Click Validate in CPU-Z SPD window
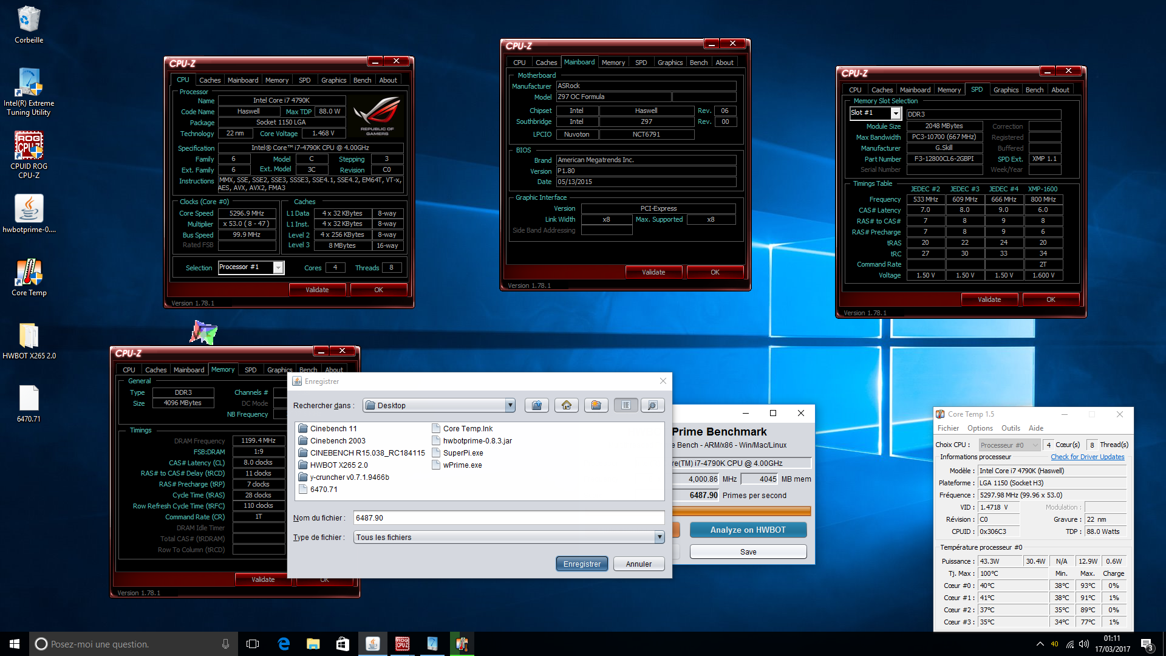This screenshot has width=1166, height=656. (x=989, y=299)
